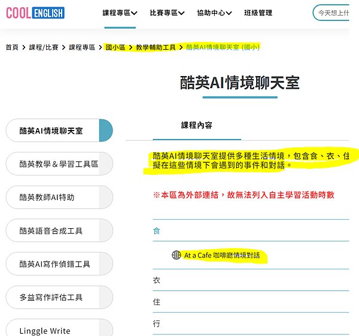Go to 班級管理 in navigation
Viewport: 359px width, 336px height.
coord(258,13)
